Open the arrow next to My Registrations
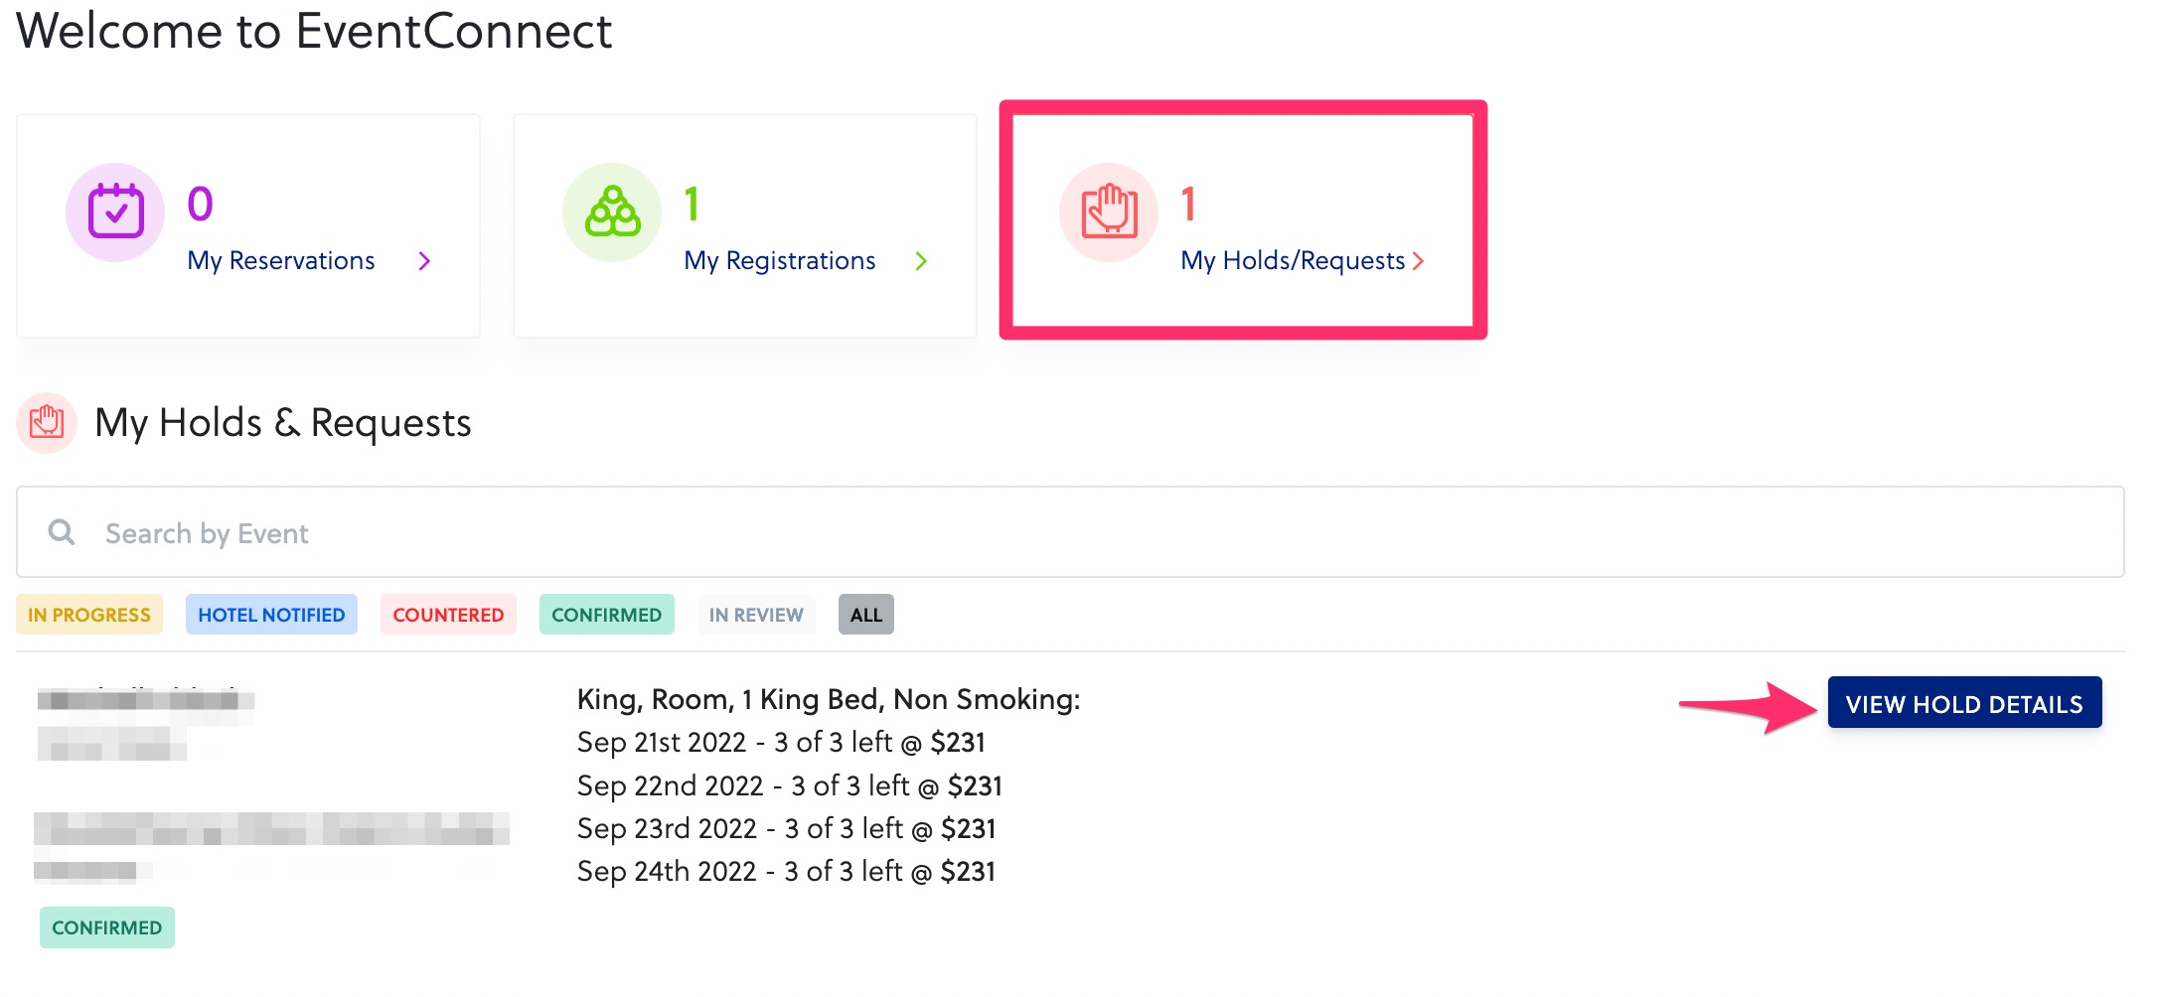The width and height of the screenshot is (2158, 997). click(x=921, y=261)
